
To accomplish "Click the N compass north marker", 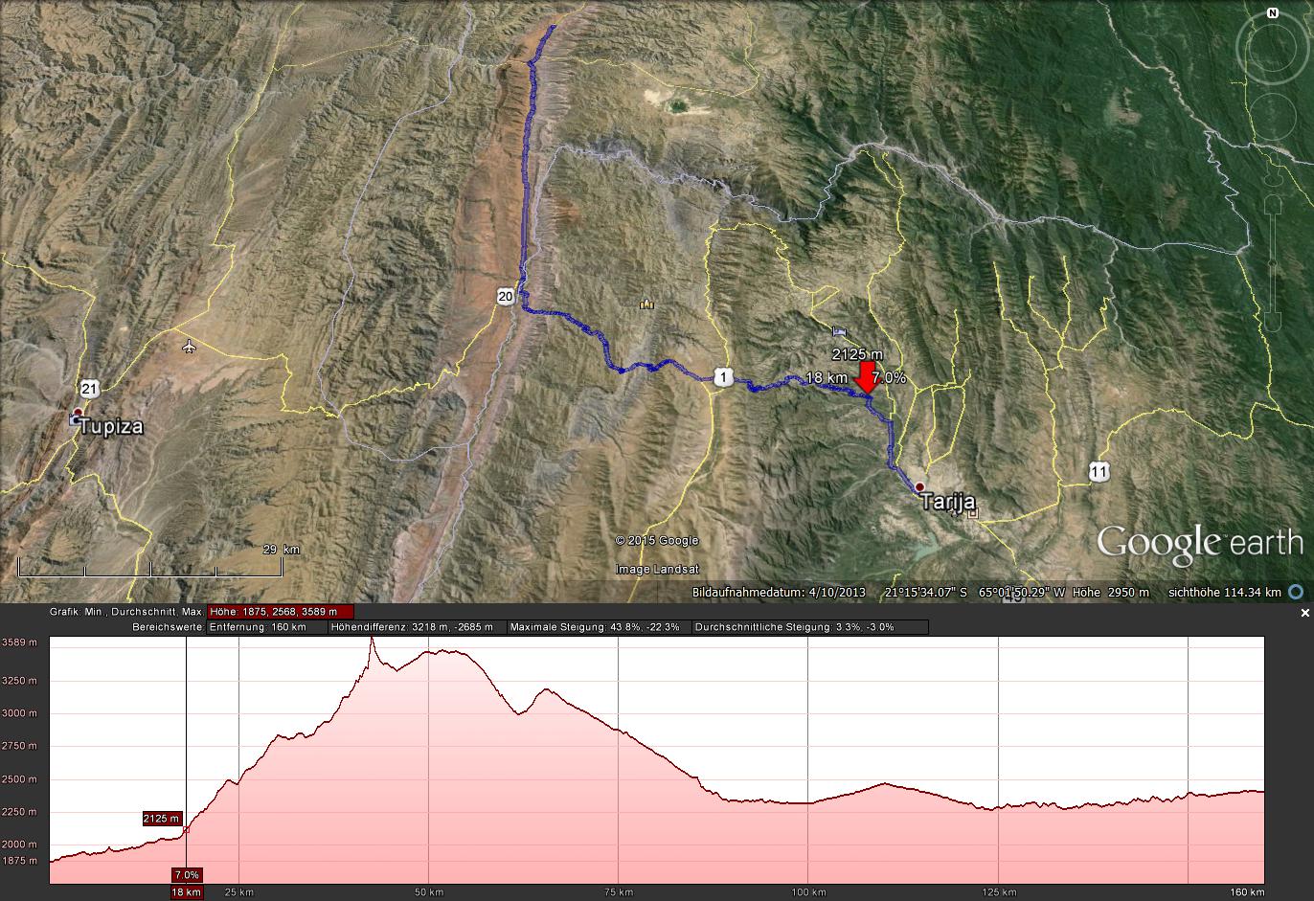I will [x=1273, y=13].
